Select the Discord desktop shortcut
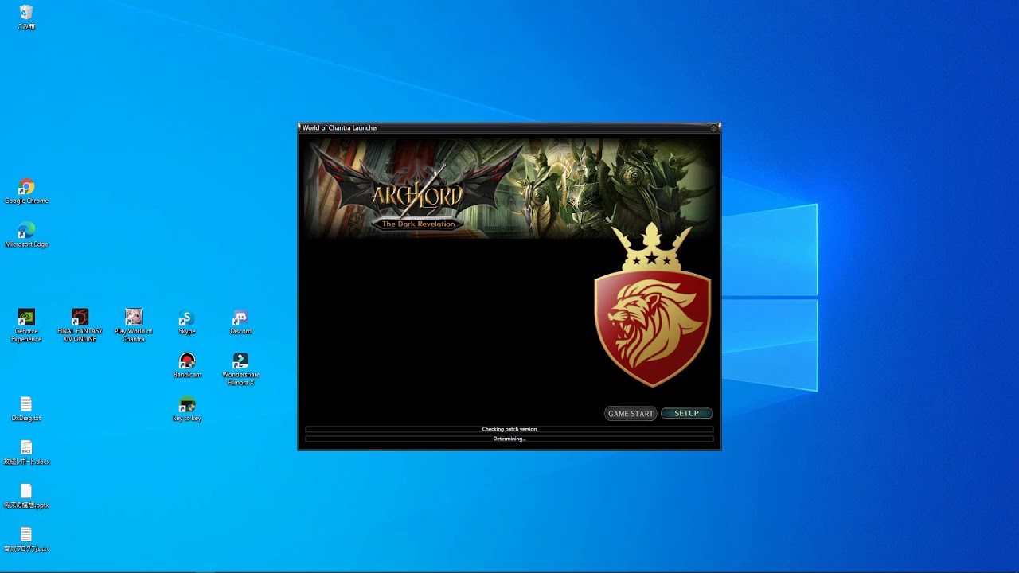Viewport: 1019px width, 573px height. (240, 322)
